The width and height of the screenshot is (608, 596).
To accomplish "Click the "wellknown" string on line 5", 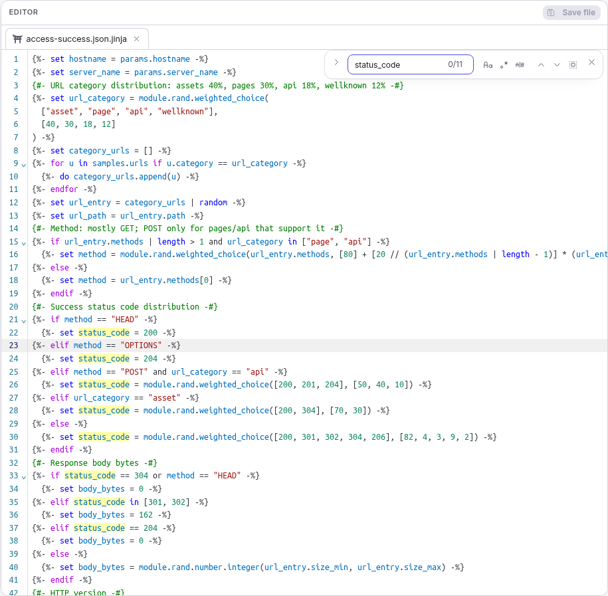I will (183, 111).
